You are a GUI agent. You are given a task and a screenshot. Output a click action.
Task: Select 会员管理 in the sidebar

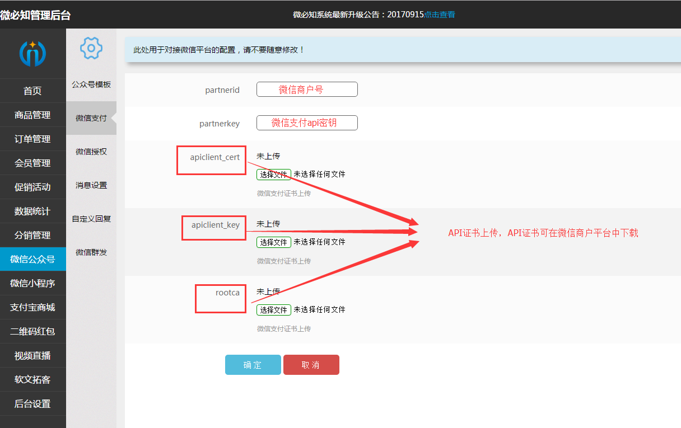click(33, 163)
